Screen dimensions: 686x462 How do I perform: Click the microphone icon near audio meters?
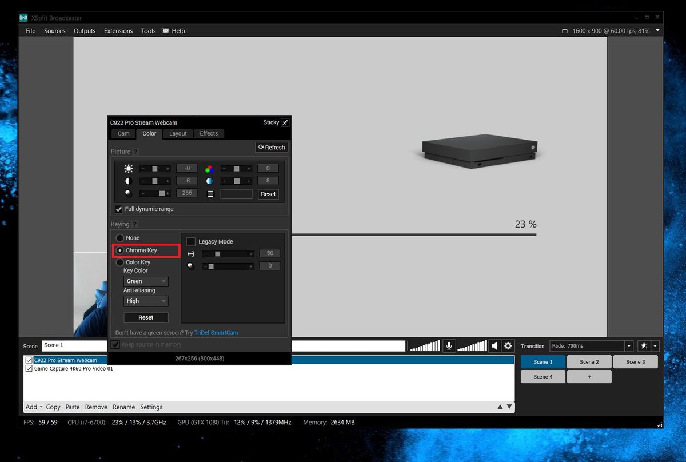coord(449,345)
